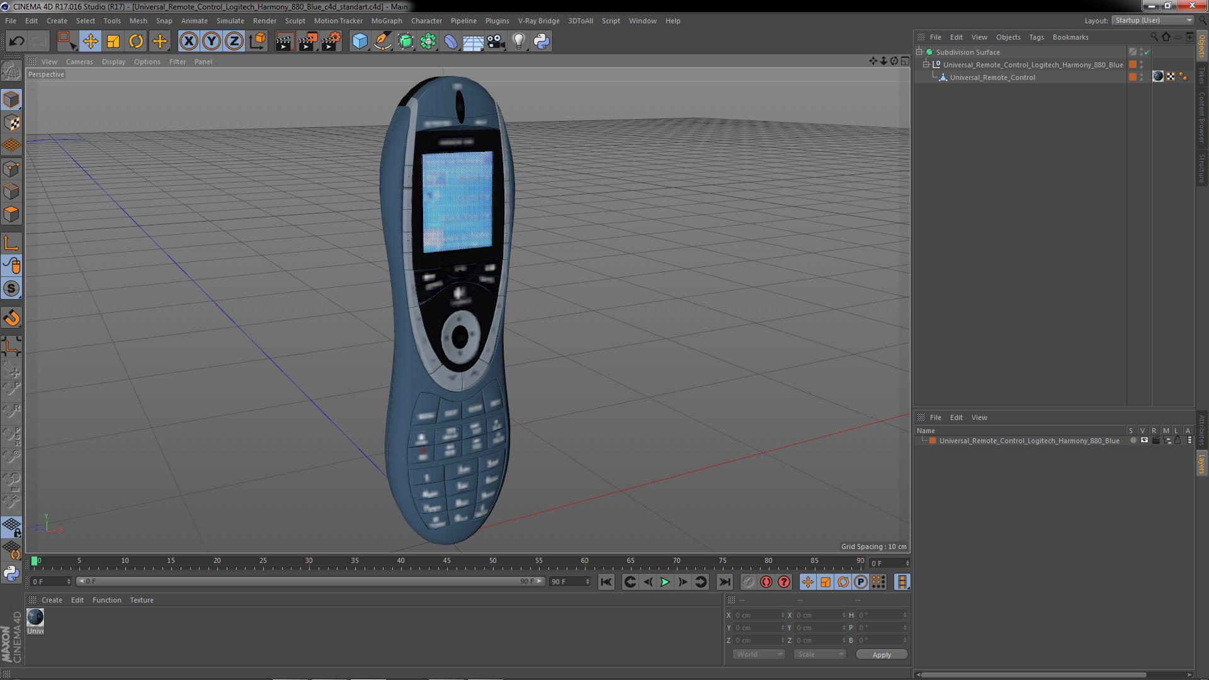Toggle layer visibility for Universal_Remote_Control layer

tap(1144, 441)
